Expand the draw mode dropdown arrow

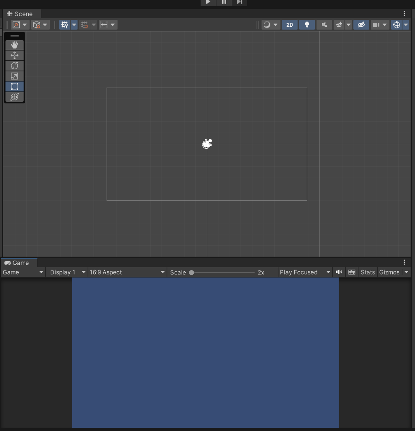pyautogui.click(x=276, y=25)
